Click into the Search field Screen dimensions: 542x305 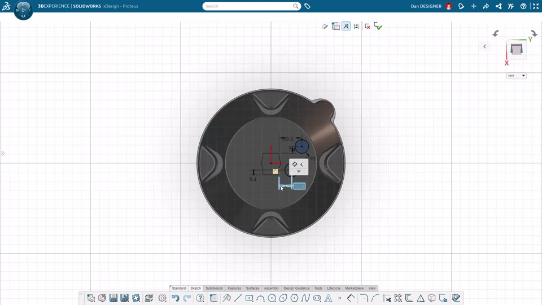[x=248, y=6]
